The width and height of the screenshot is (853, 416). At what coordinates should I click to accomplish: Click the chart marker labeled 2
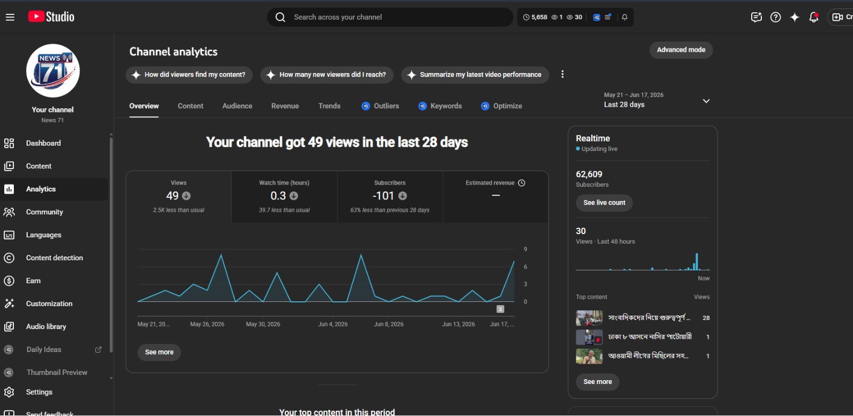[x=500, y=309]
